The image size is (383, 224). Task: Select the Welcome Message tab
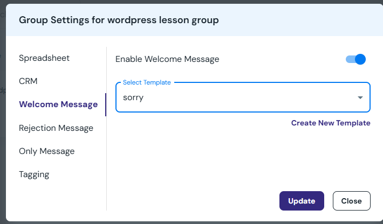[x=58, y=104]
